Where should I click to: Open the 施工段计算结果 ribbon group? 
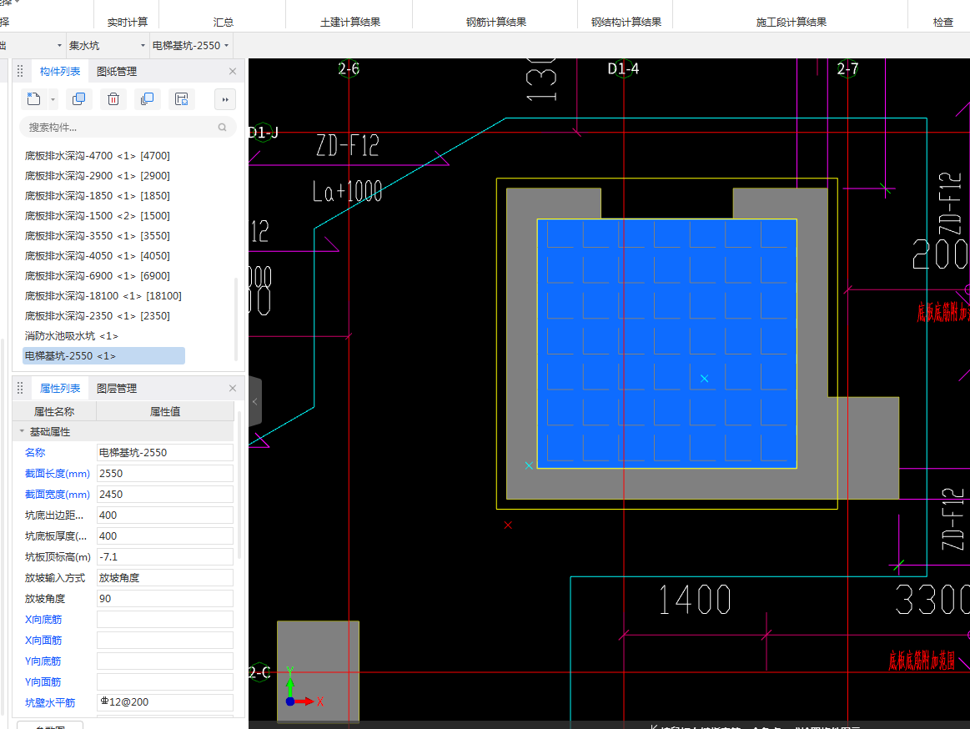(792, 23)
